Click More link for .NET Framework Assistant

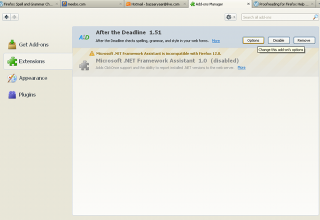[x=241, y=67]
